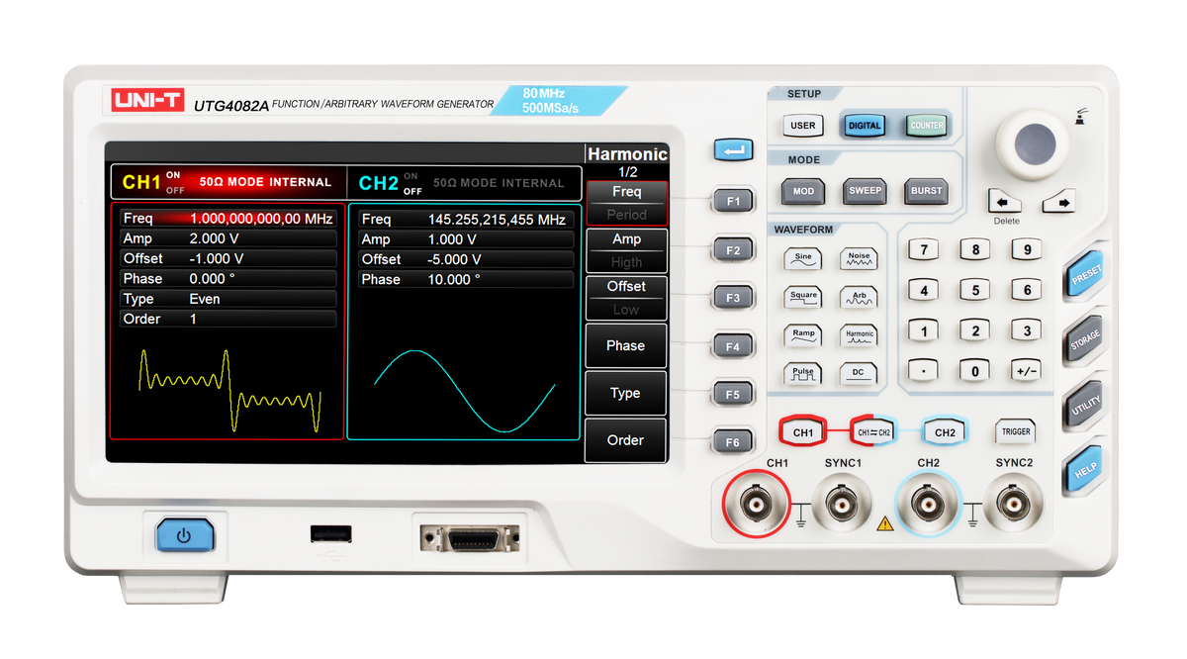Open the Order softkey menu item

coord(626,440)
